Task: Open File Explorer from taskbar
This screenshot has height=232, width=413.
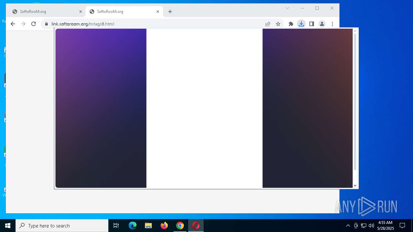Action: [x=148, y=226]
